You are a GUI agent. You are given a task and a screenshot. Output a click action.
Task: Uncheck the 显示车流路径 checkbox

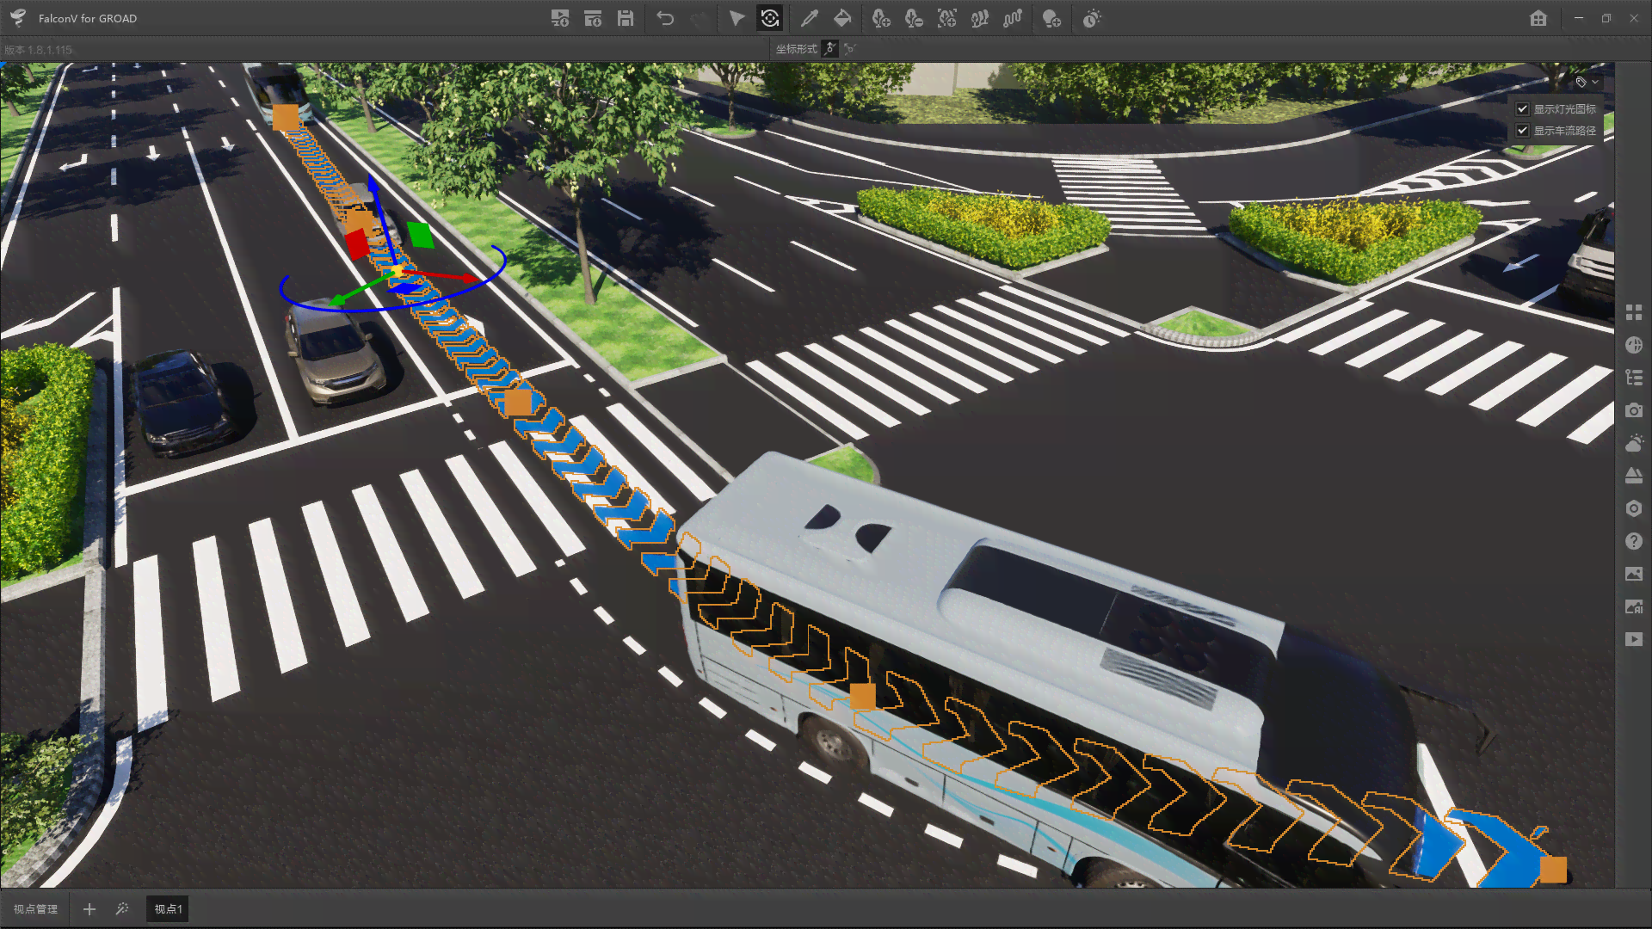1522,131
